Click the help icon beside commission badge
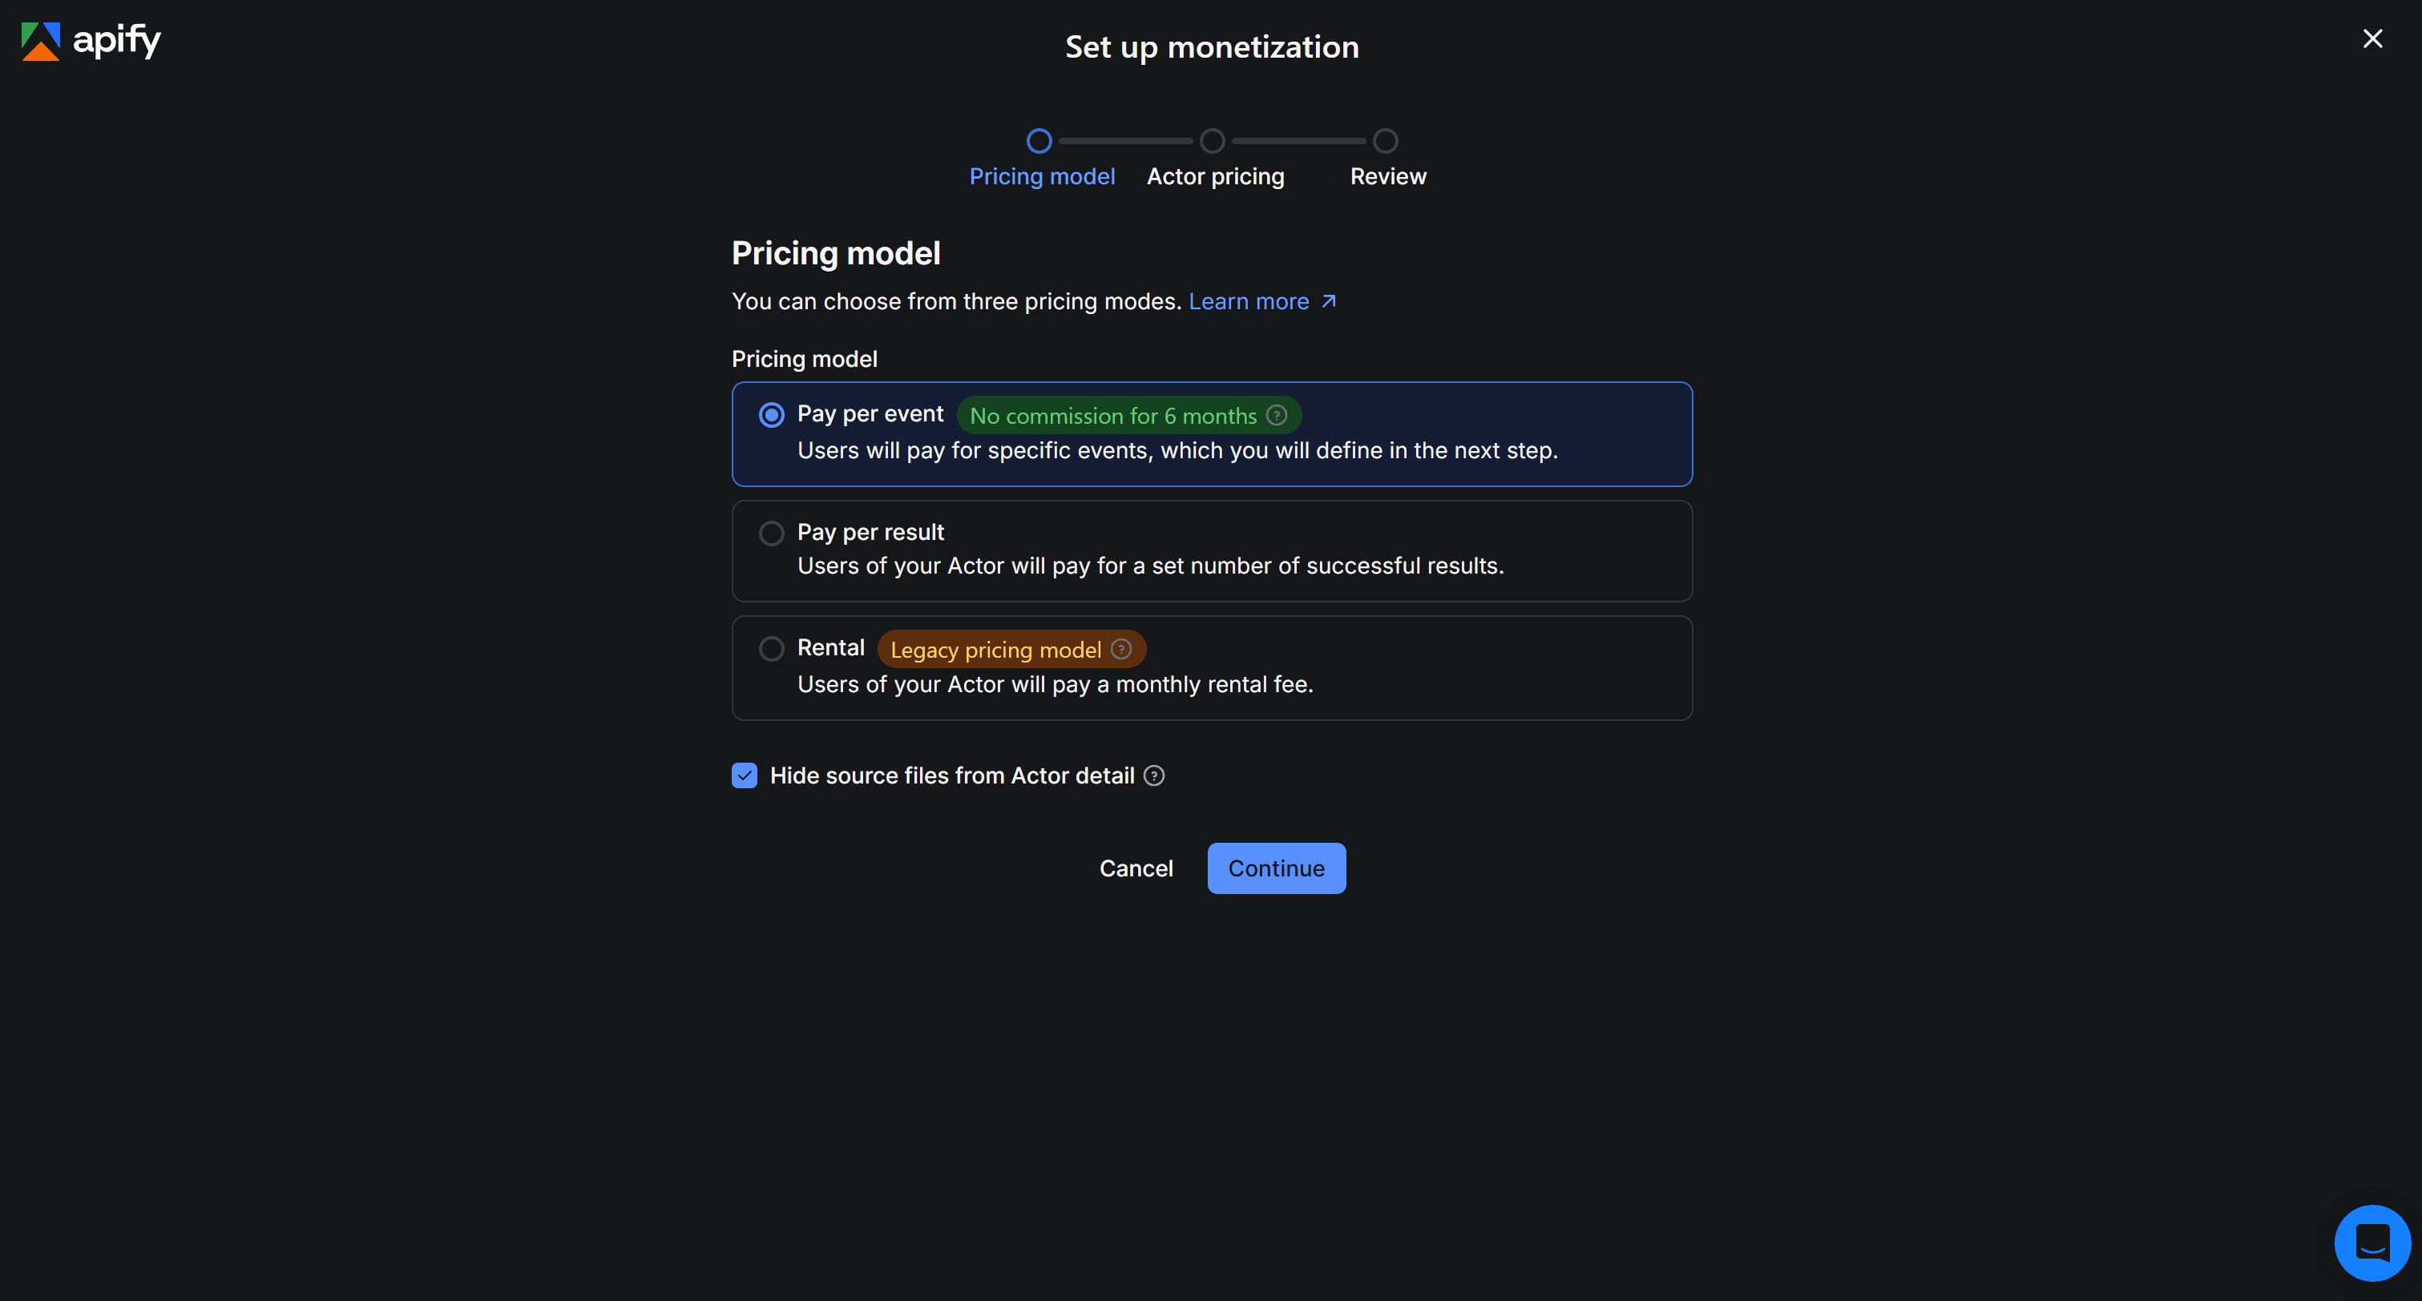The image size is (2422, 1301). click(x=1276, y=414)
